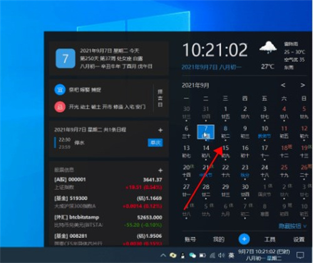The height and width of the screenshot is (263, 313).
Task: Click the 择吉日 vertical button
Action: point(160,98)
